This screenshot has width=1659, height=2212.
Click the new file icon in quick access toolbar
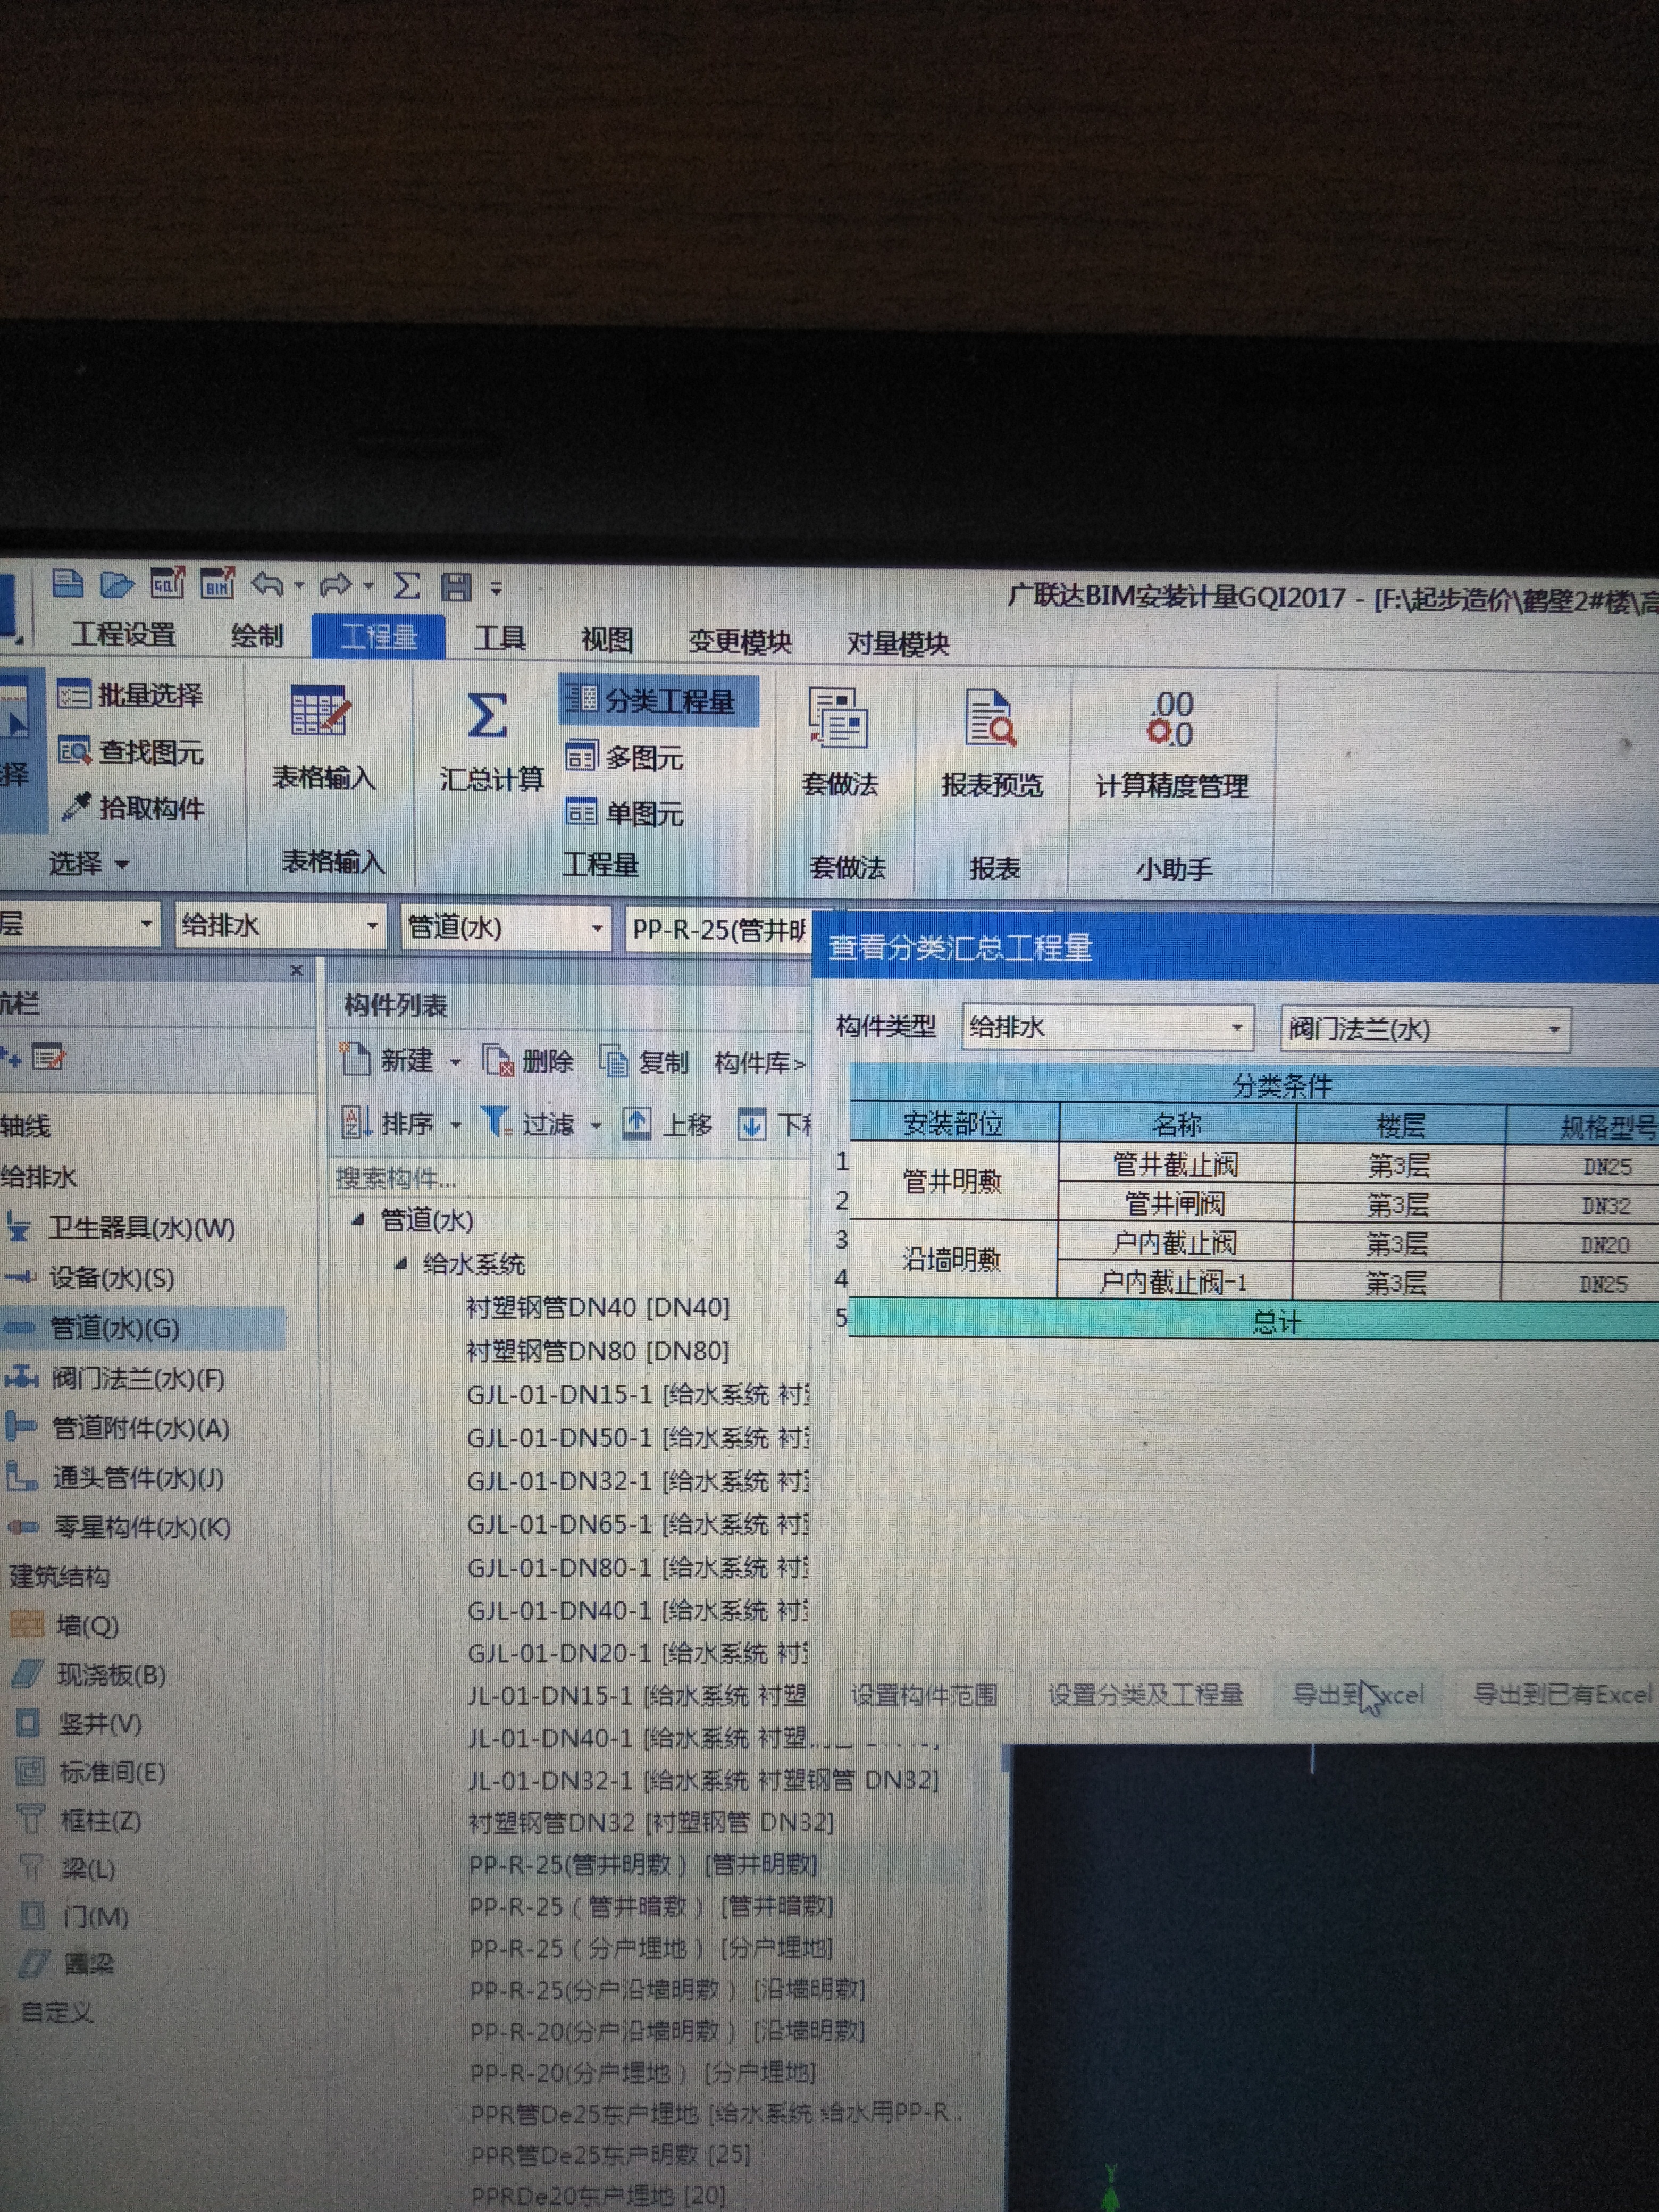click(x=68, y=583)
